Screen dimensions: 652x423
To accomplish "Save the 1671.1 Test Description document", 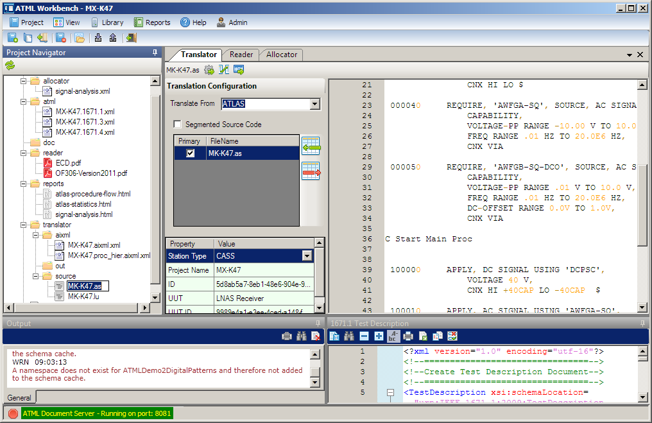I will (x=334, y=336).
